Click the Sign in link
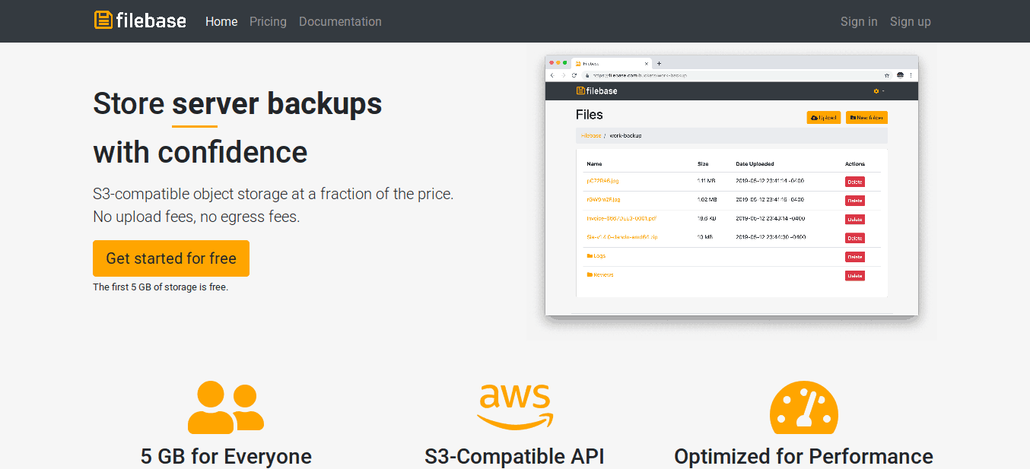This screenshot has width=1030, height=469. tap(859, 21)
